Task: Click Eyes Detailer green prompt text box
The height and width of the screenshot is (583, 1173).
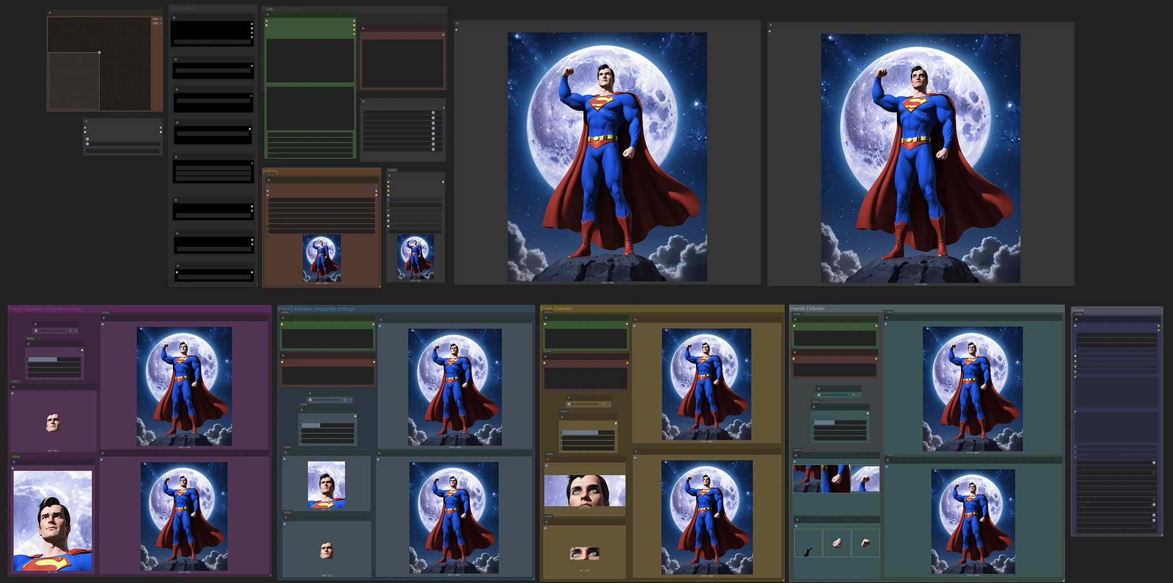Action: [585, 338]
